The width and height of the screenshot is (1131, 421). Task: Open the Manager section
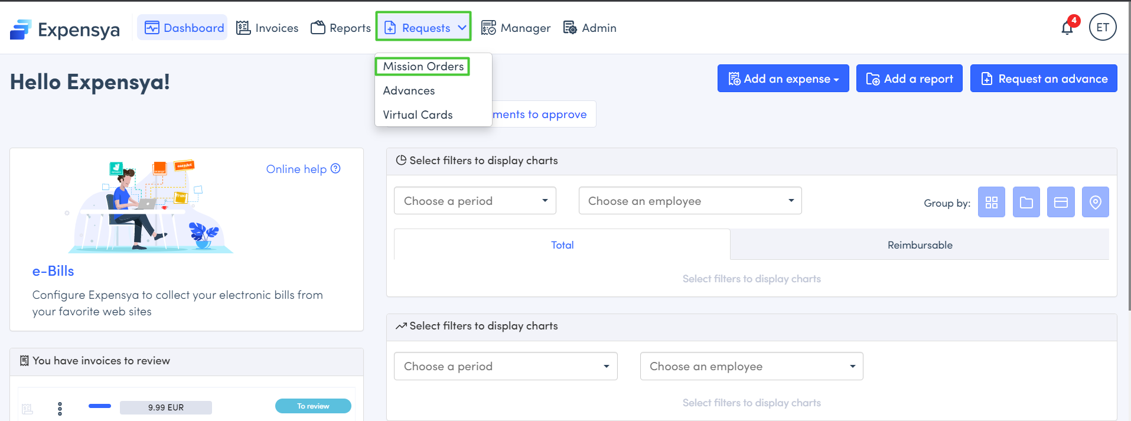point(516,28)
